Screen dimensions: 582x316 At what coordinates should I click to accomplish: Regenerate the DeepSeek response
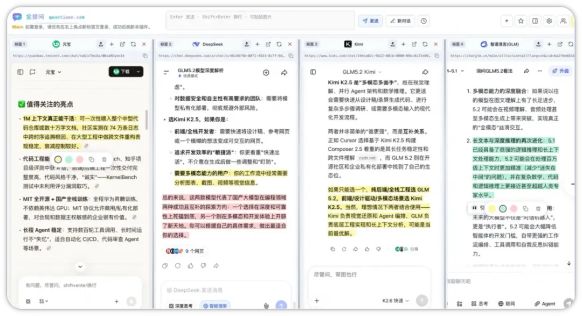[178, 265]
